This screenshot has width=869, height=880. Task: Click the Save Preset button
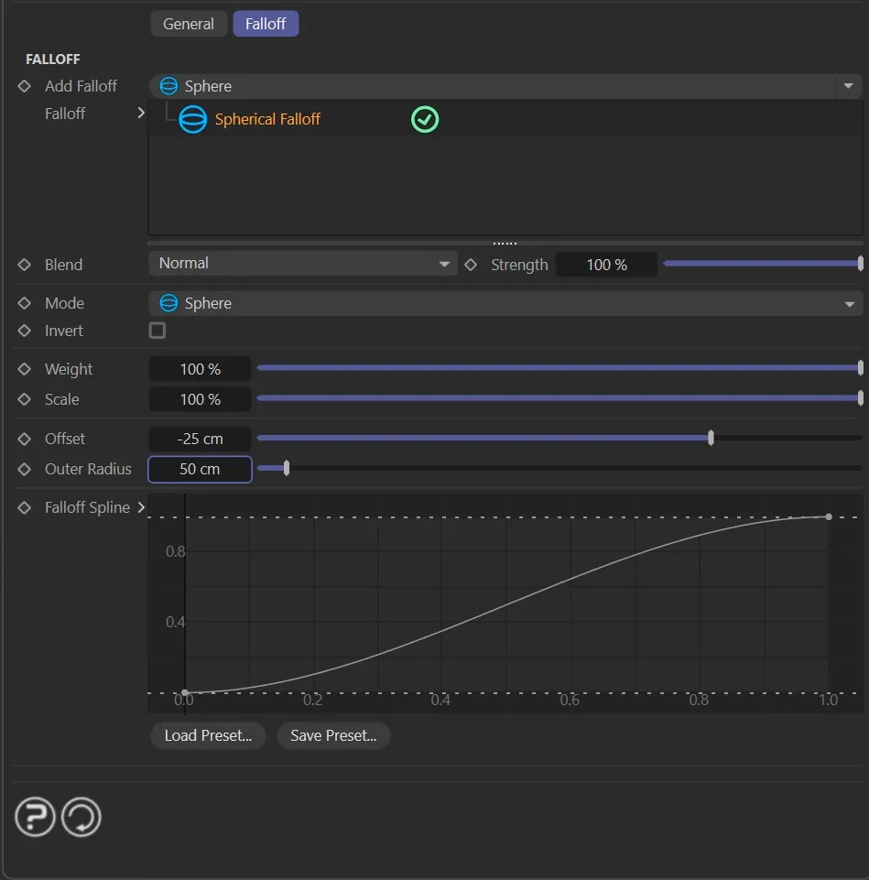(x=333, y=735)
